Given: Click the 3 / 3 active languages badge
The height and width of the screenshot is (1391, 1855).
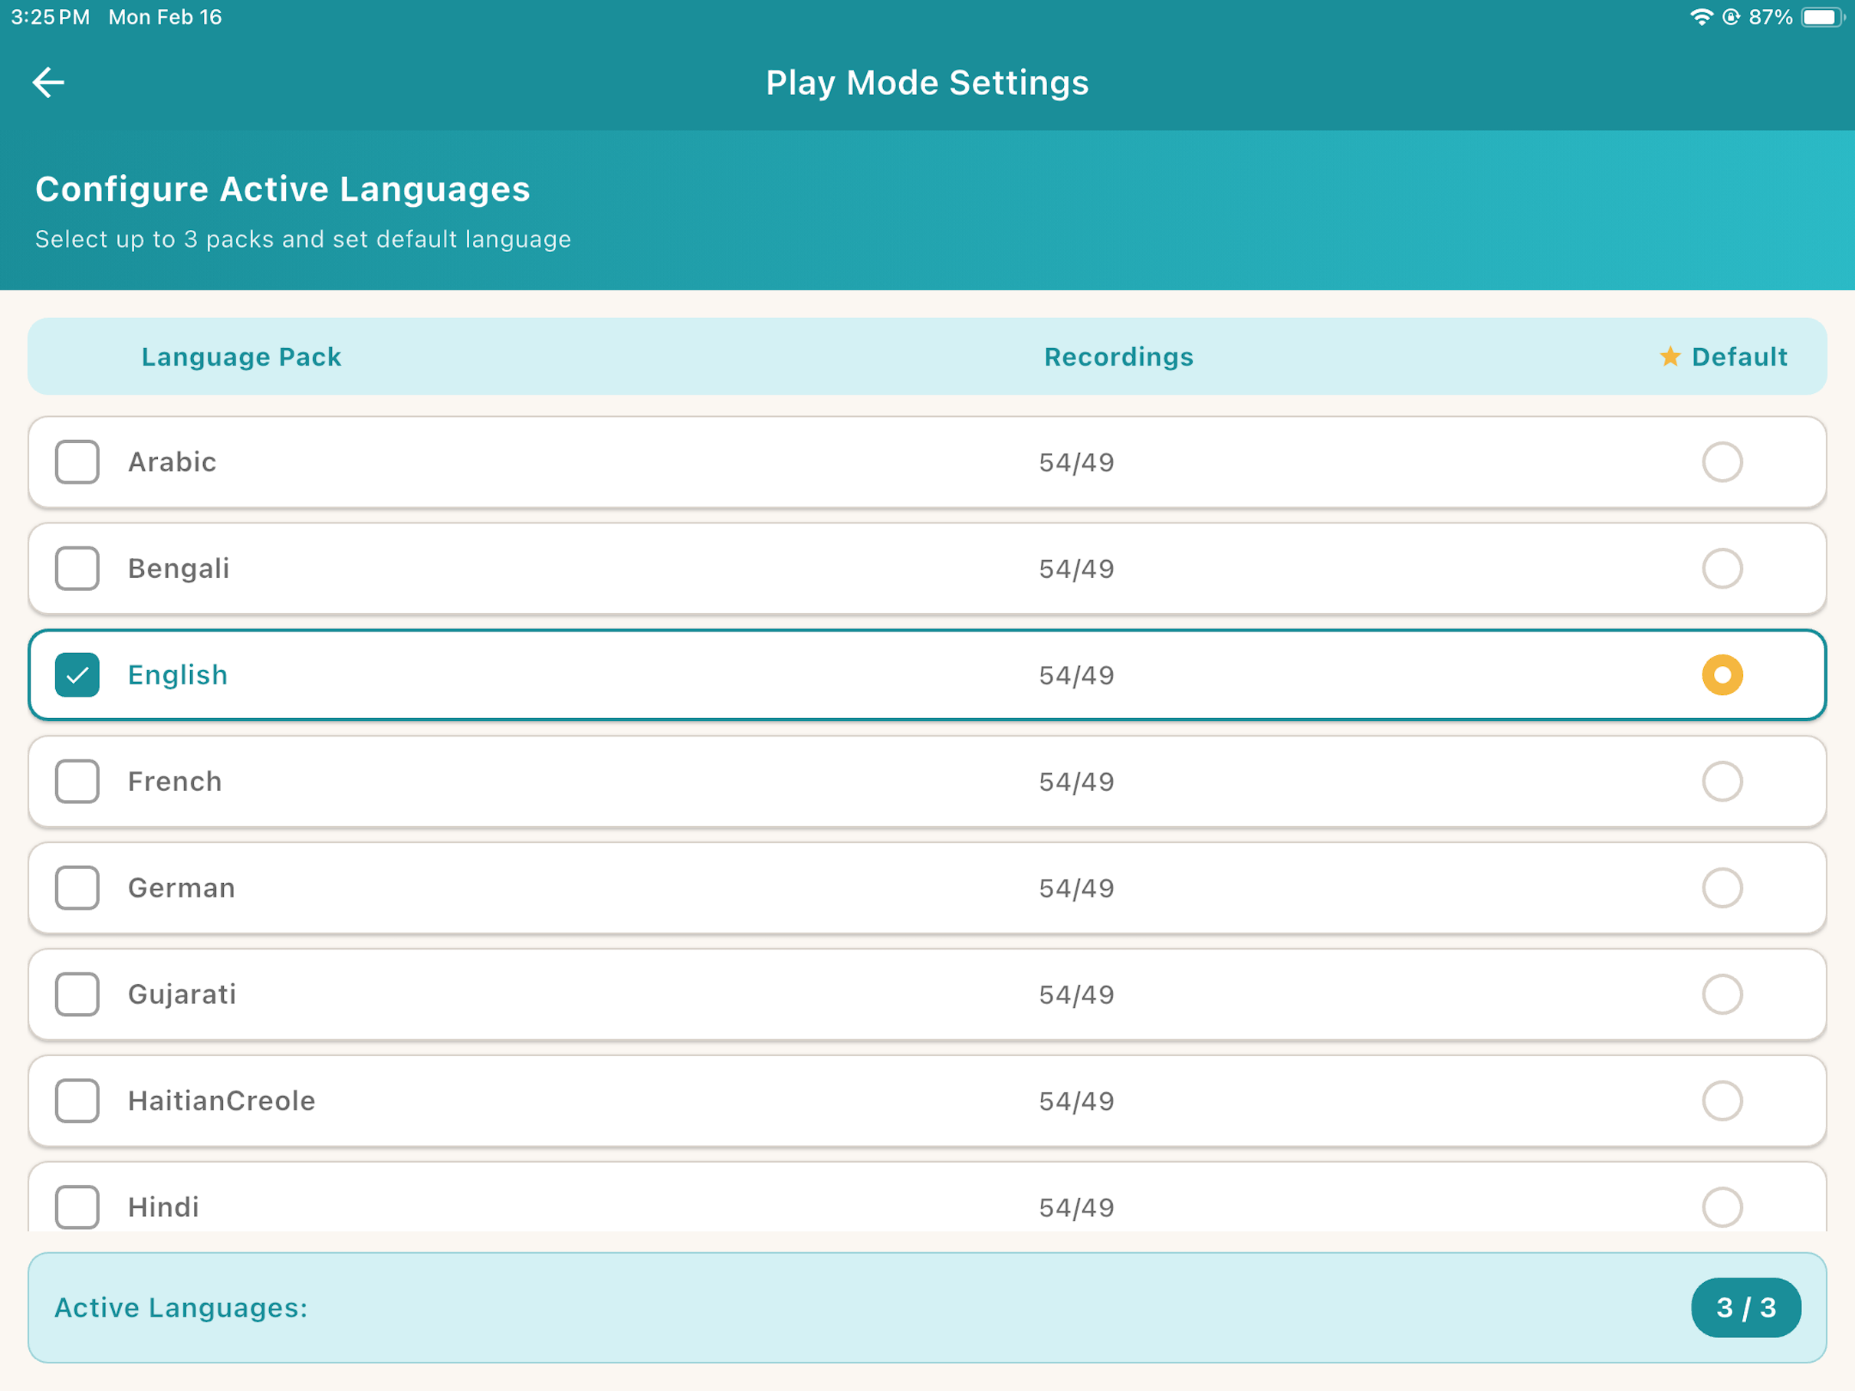Looking at the screenshot, I should tap(1746, 1307).
